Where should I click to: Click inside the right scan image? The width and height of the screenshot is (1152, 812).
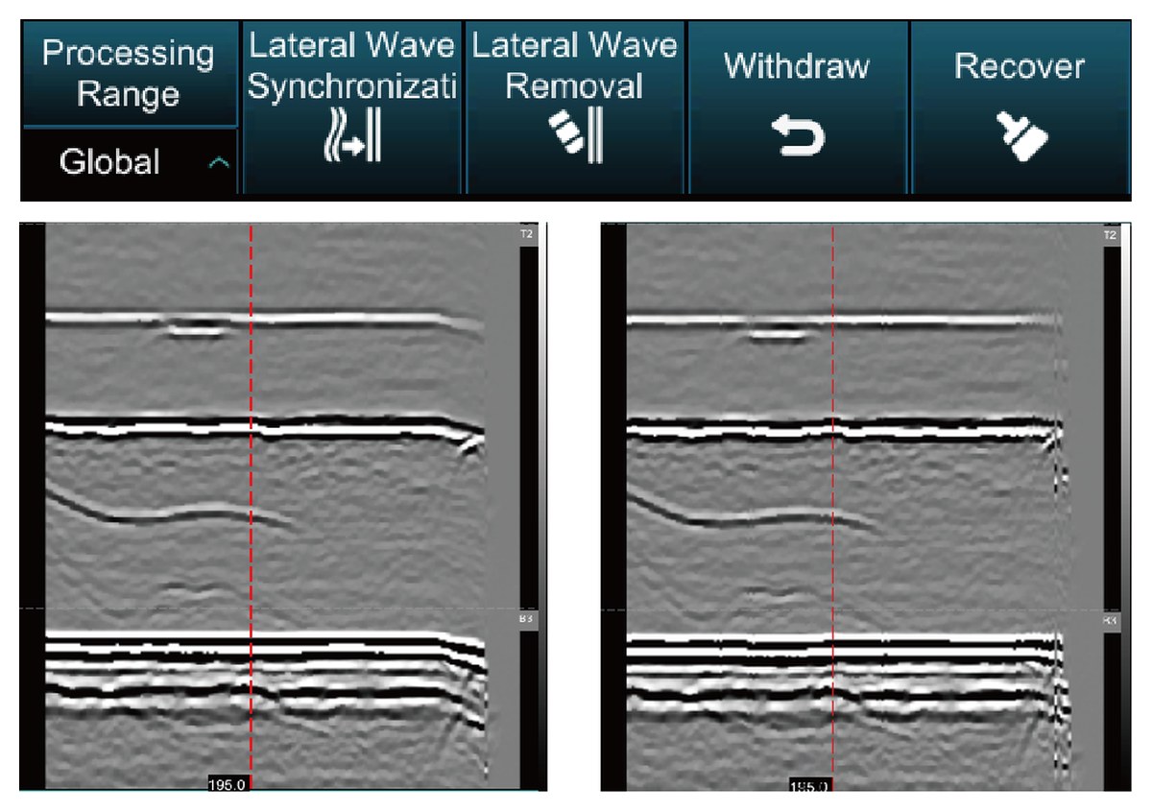(x=864, y=507)
